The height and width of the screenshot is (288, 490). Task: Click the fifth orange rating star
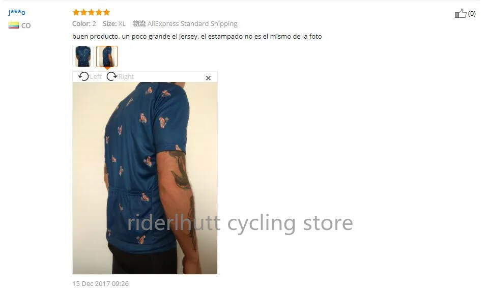click(x=106, y=12)
